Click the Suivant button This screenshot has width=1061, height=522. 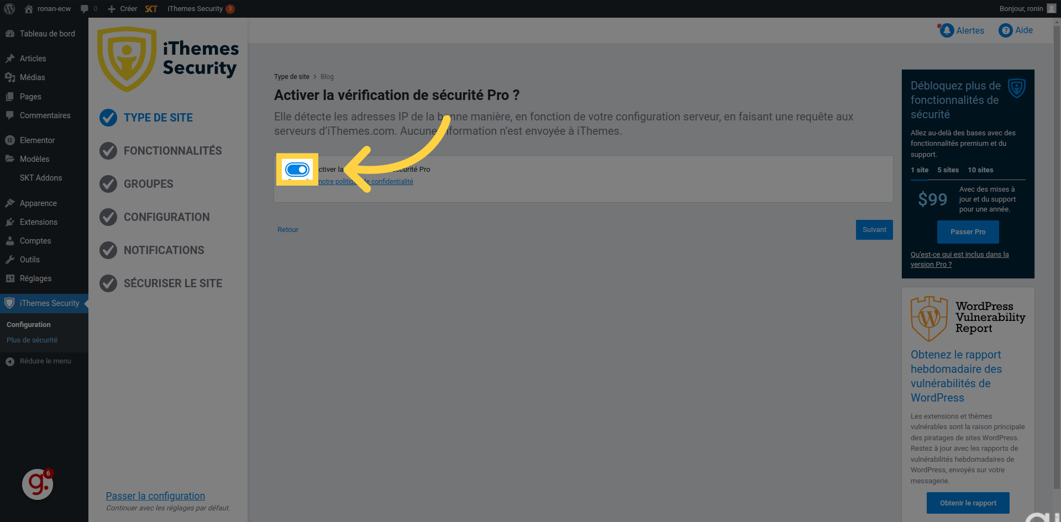click(874, 230)
